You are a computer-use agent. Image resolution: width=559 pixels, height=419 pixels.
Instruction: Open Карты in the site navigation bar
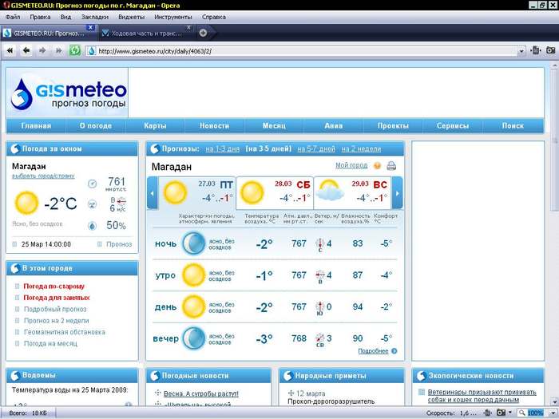(x=155, y=125)
